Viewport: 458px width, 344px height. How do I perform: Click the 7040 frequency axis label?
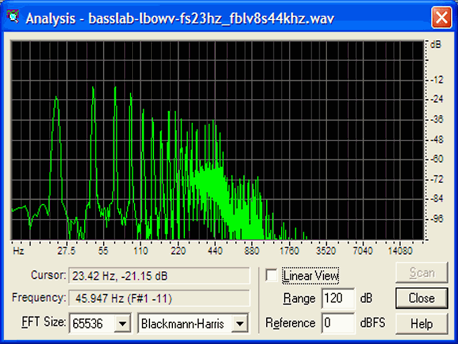[363, 251]
